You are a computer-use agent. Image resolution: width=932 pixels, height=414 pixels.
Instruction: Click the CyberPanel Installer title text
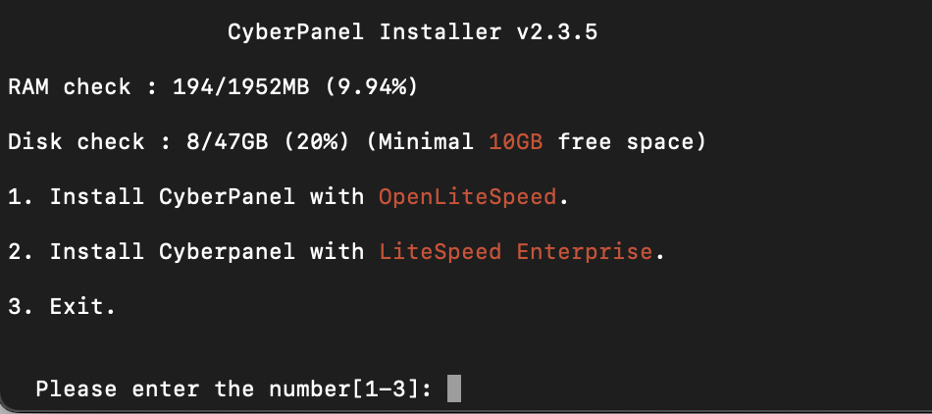click(x=365, y=32)
